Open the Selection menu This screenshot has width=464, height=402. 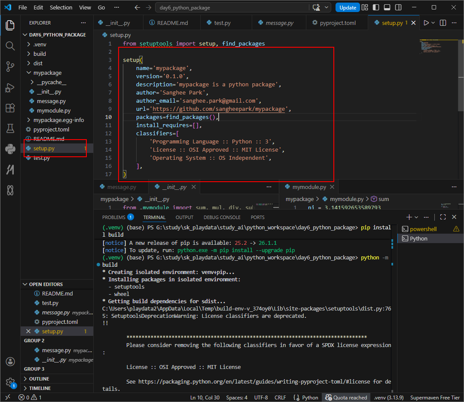[61, 7]
